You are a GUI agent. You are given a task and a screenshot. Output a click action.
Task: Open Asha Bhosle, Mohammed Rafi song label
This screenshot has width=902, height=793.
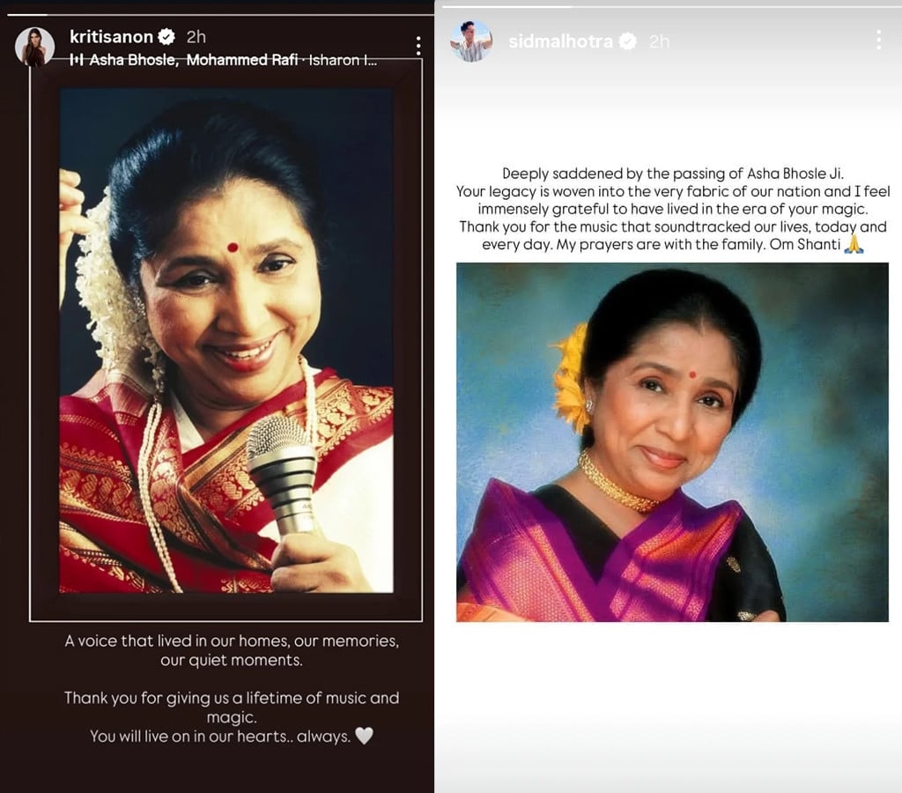[233, 60]
